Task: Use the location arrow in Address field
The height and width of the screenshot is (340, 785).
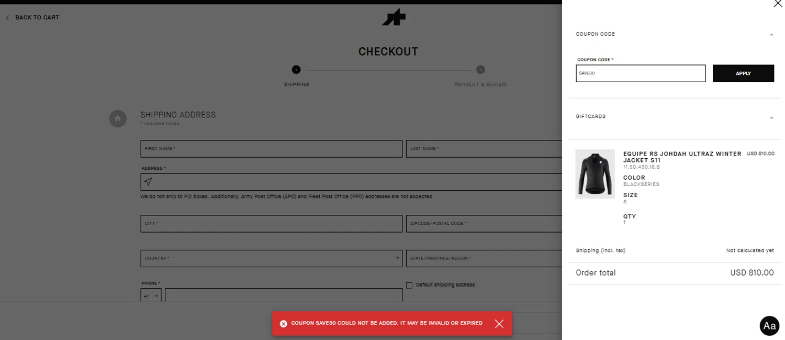Action: point(148,182)
